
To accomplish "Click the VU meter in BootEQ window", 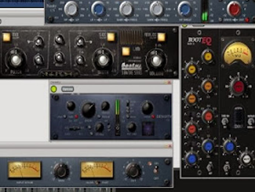I will (237, 53).
